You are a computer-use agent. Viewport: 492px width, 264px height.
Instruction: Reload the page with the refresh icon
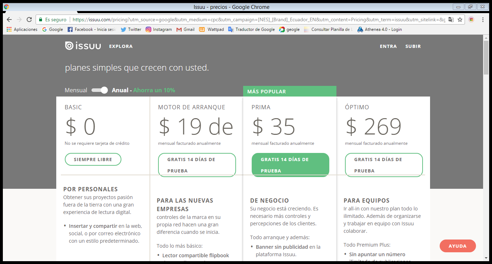pos(29,20)
